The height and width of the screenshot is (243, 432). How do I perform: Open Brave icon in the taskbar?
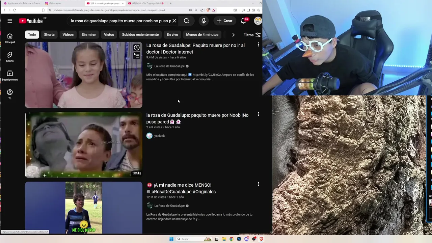pyautogui.click(x=261, y=239)
